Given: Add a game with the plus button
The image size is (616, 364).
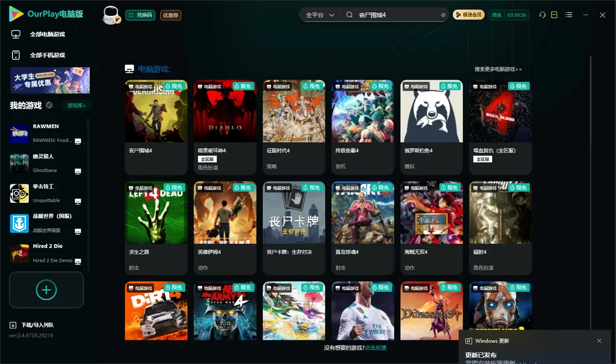Looking at the screenshot, I should click(x=46, y=290).
